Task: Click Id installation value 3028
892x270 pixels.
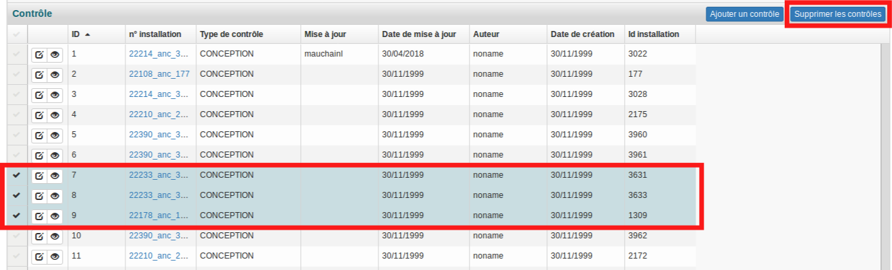Action: 638,94
